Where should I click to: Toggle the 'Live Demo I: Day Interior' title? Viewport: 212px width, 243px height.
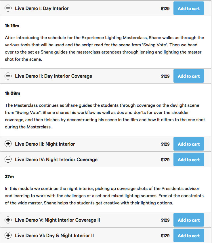point(42,8)
